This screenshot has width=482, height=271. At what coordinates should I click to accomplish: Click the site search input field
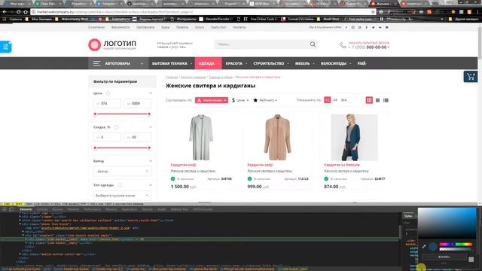click(x=266, y=44)
